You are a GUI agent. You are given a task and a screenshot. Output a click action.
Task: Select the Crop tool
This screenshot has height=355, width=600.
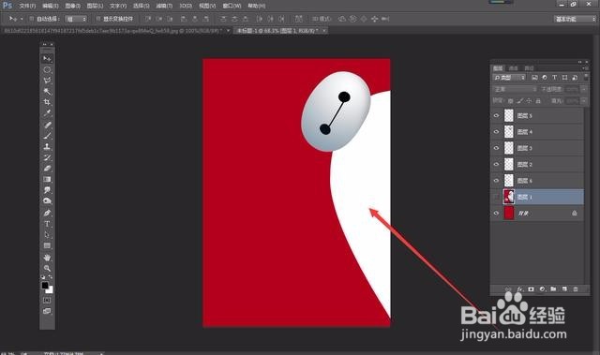[x=47, y=102]
